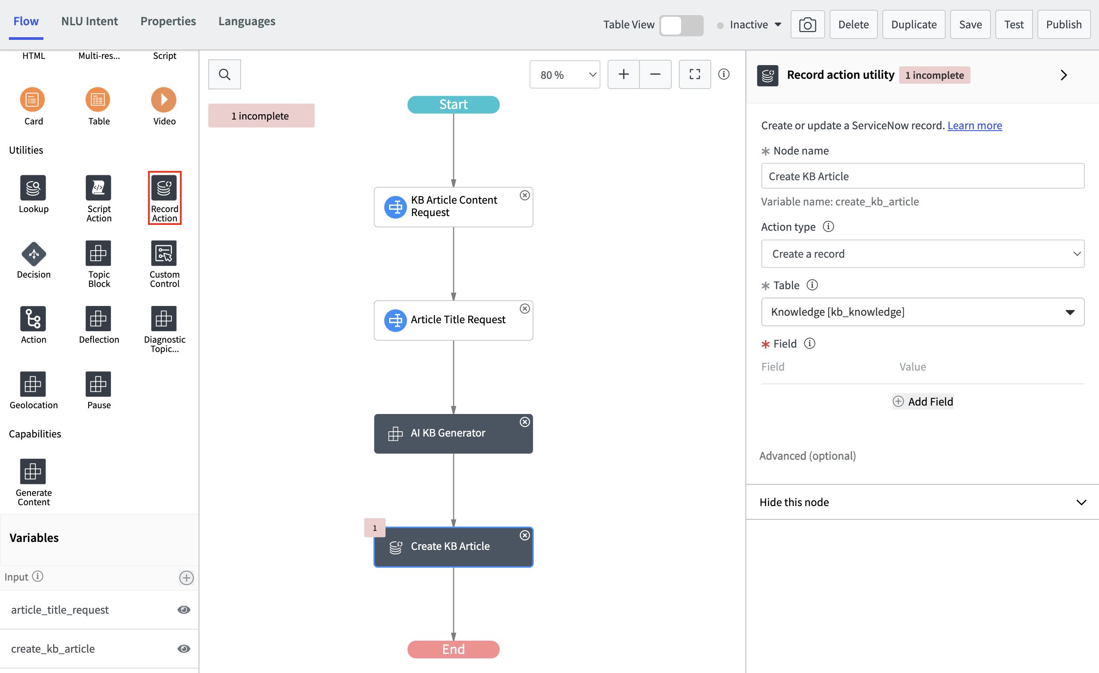Remove the KB Article Content Request node
The image size is (1099, 673).
525,195
